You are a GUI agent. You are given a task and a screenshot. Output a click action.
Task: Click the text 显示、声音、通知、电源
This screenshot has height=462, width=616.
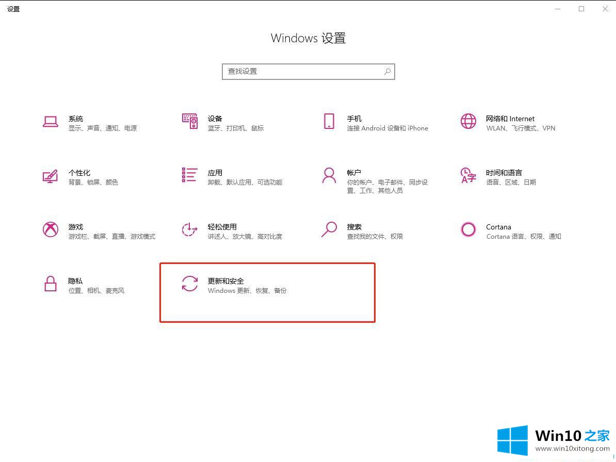tap(103, 128)
